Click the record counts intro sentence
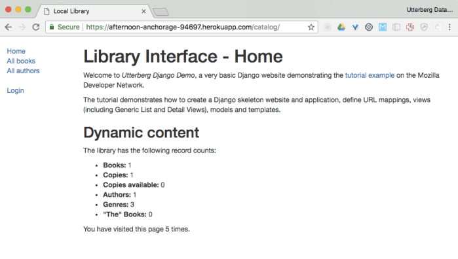 pos(149,150)
